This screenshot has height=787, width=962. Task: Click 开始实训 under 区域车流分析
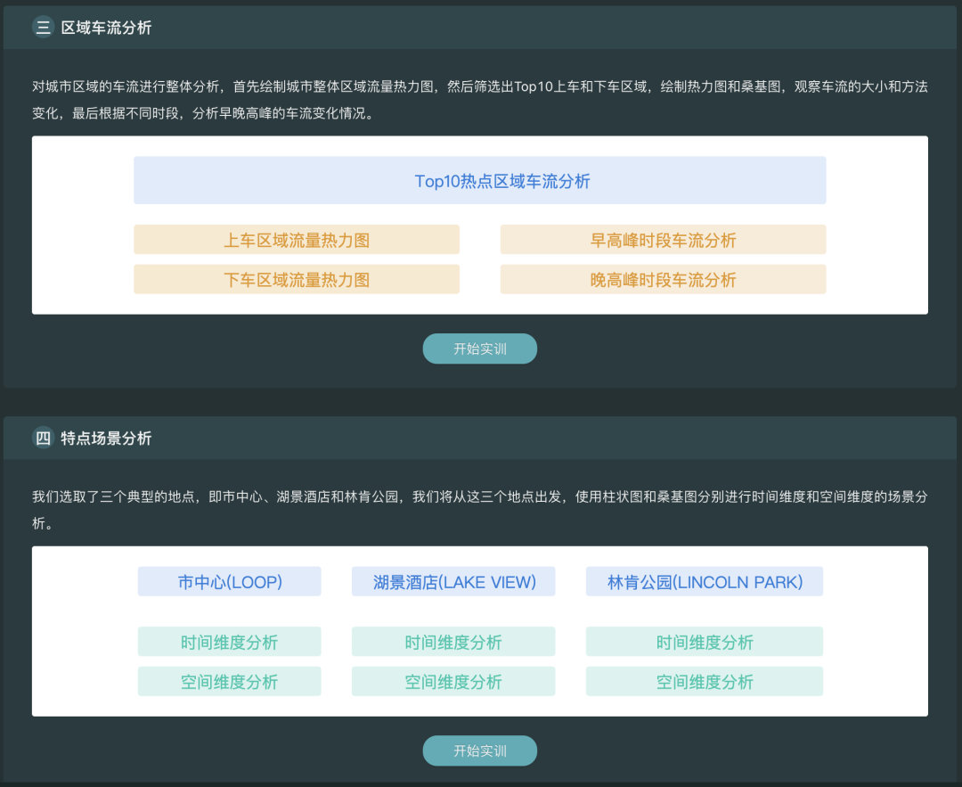[480, 348]
